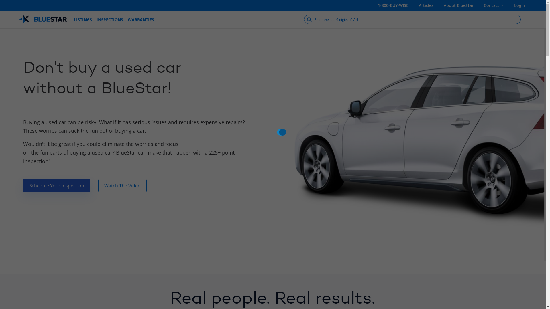
Task: Focus the VIN search field
Action: coord(412,19)
